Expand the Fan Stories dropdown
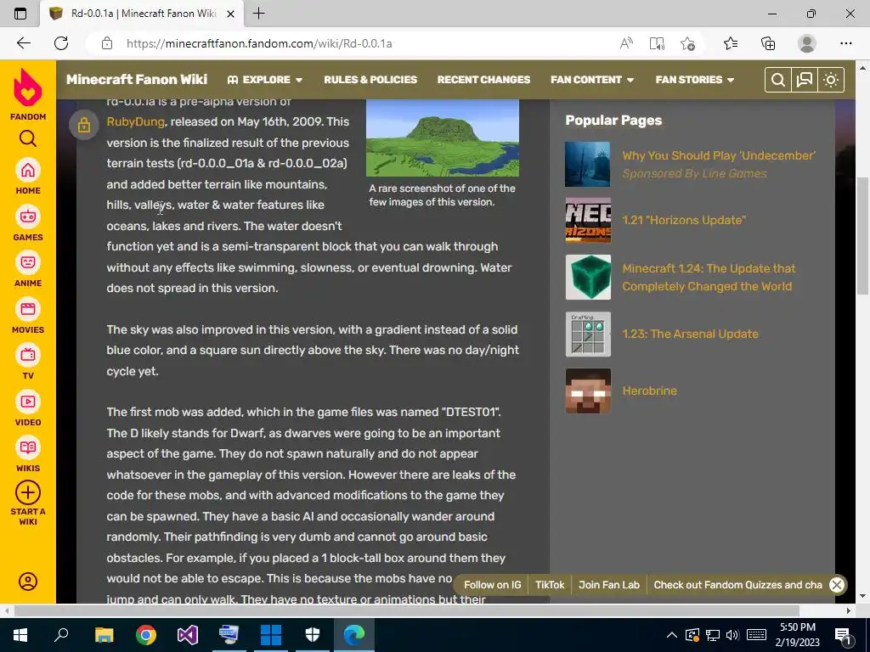This screenshot has width=870, height=652. coord(695,80)
